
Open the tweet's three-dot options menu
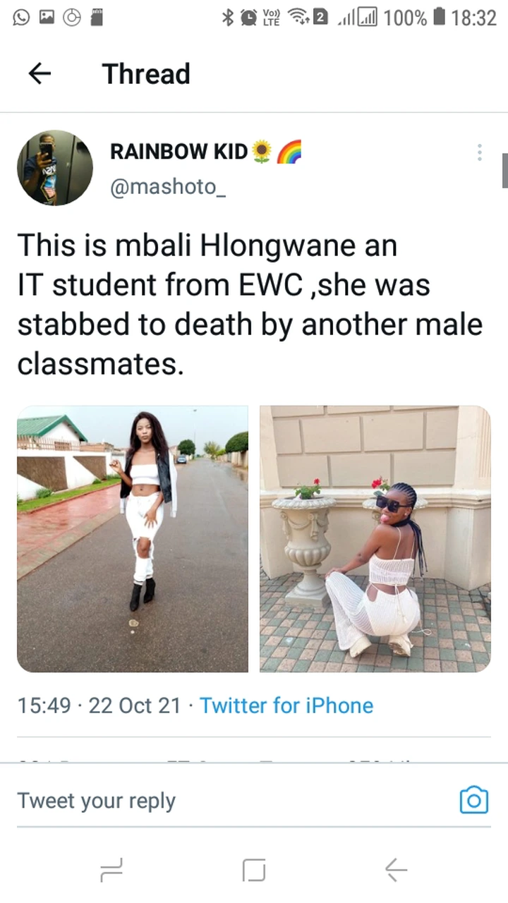(479, 152)
